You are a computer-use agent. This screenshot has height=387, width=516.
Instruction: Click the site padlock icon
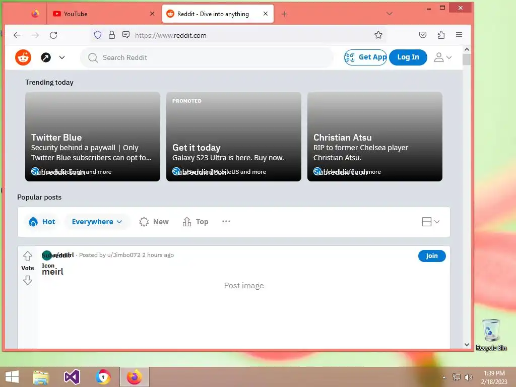coord(112,35)
